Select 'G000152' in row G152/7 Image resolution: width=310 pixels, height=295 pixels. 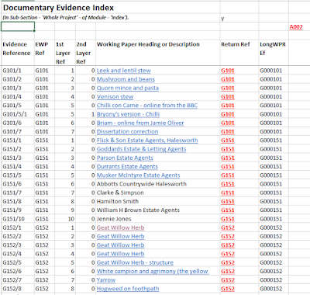(274, 280)
